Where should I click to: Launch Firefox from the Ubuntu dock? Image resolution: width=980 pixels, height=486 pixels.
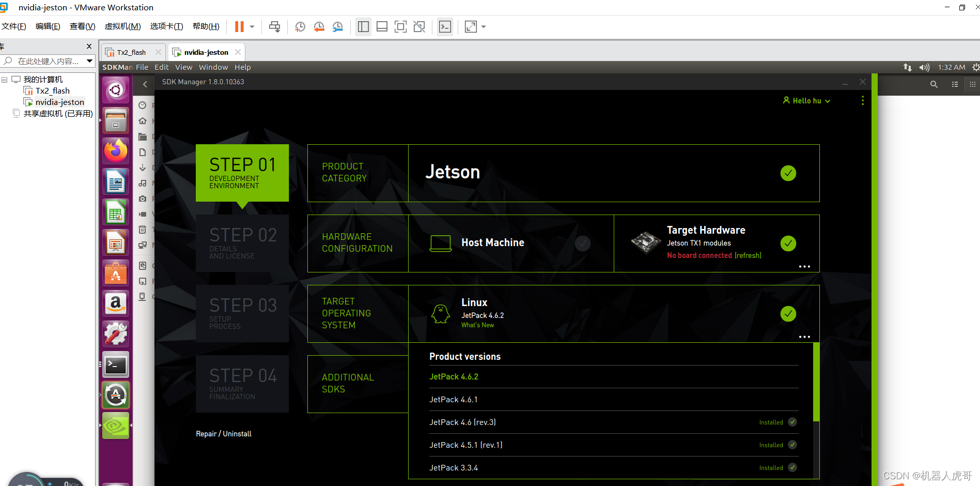(x=115, y=151)
